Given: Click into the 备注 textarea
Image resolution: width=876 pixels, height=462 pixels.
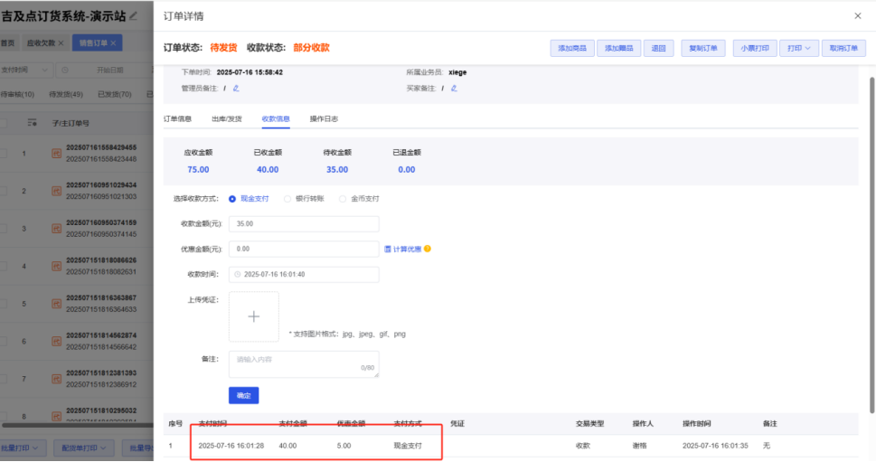Looking at the screenshot, I should (304, 364).
